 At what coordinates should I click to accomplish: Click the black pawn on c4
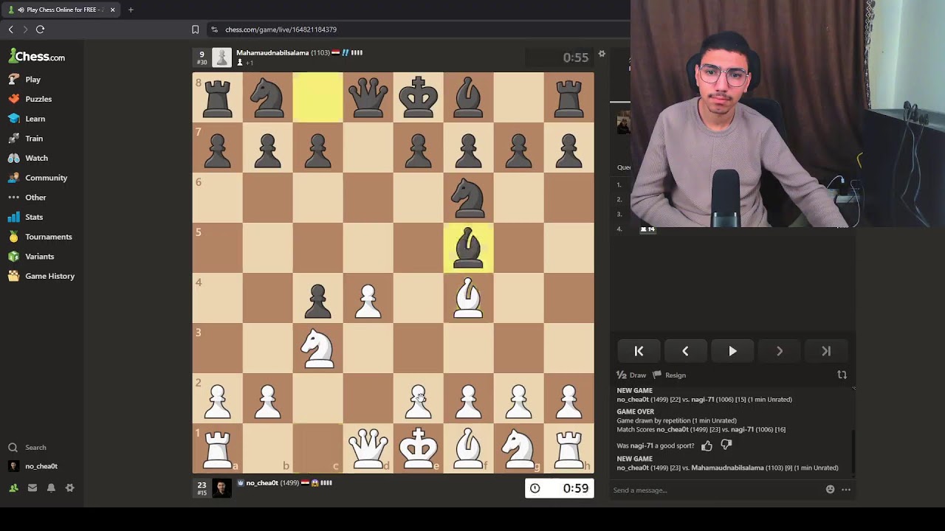(317, 297)
